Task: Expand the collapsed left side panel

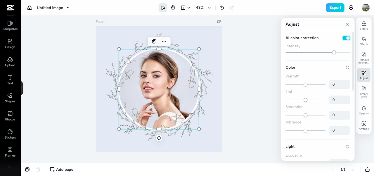Action: (22, 88)
